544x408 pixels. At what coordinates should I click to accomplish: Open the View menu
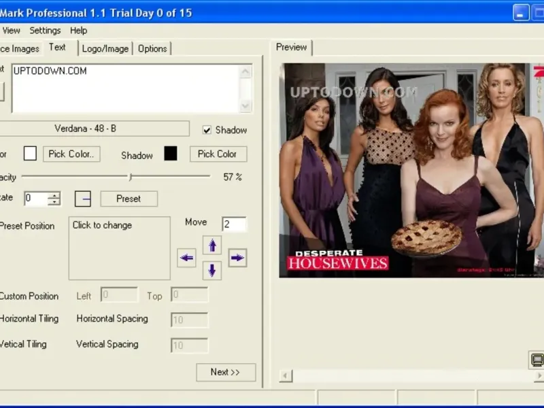pos(11,31)
